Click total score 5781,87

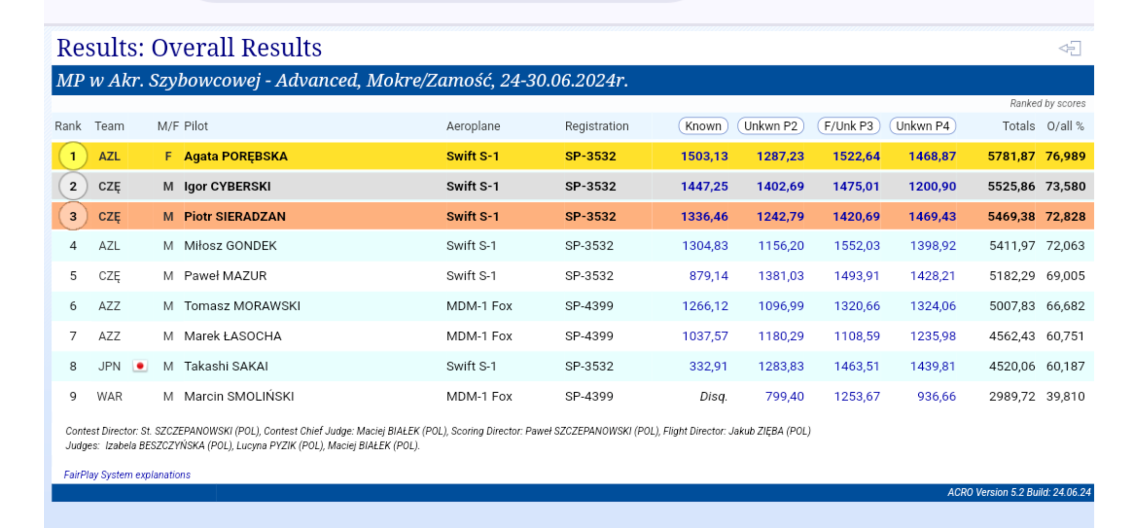[1011, 156]
